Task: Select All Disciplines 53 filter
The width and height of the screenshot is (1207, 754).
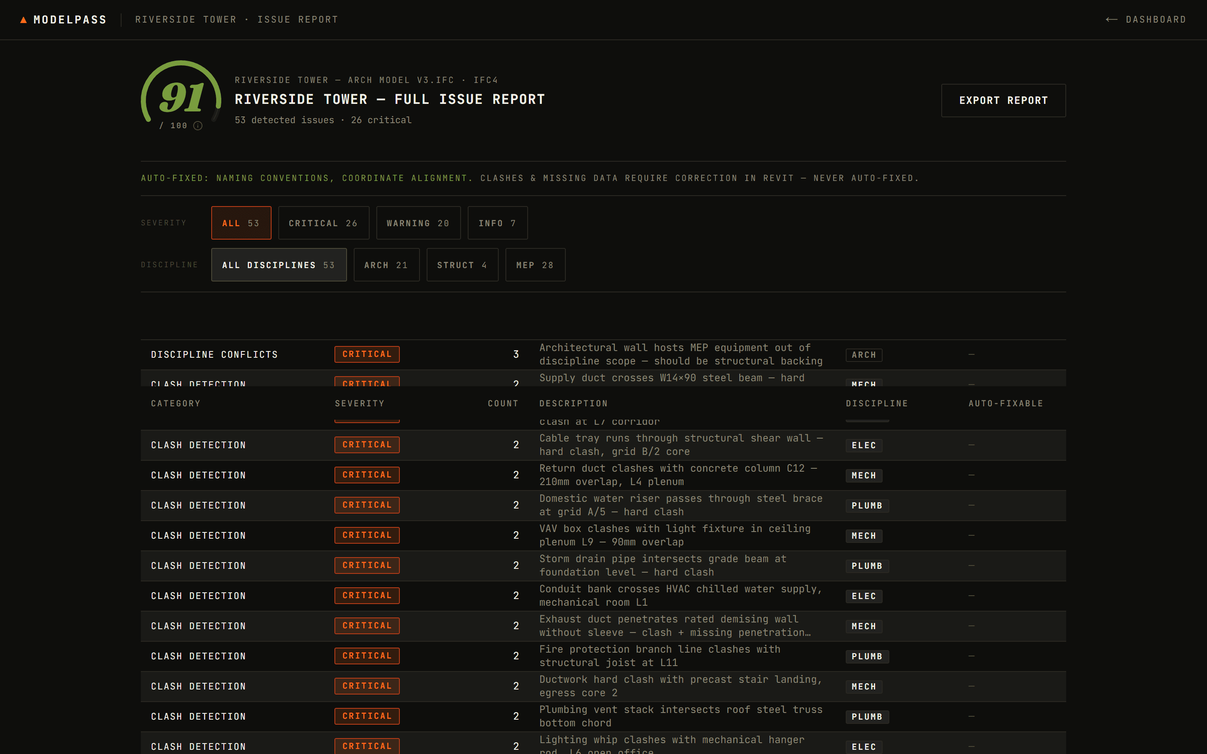Action: pyautogui.click(x=279, y=265)
